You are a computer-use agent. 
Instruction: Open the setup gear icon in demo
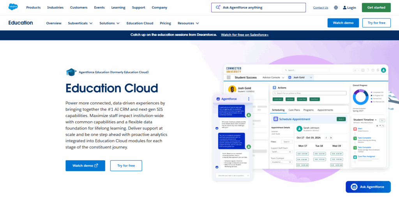(373, 70)
